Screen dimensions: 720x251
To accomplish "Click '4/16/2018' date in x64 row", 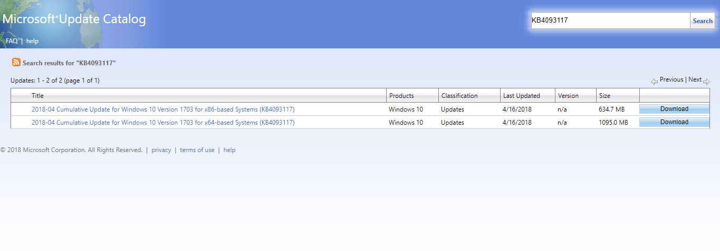I will pos(517,123).
